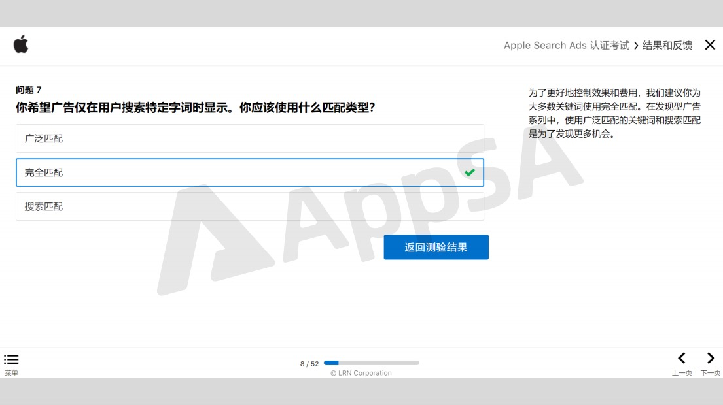The width and height of the screenshot is (723, 405).
Task: Click the 下一页 label
Action: tap(711, 373)
